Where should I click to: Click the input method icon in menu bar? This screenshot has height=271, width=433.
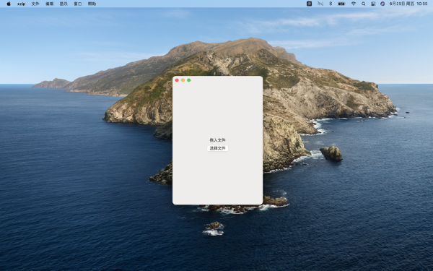pyautogui.click(x=310, y=4)
